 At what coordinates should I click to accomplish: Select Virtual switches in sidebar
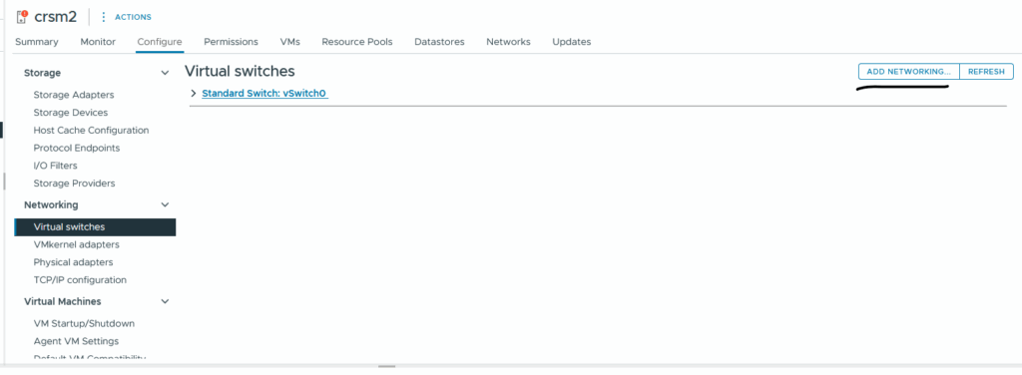coord(95,227)
